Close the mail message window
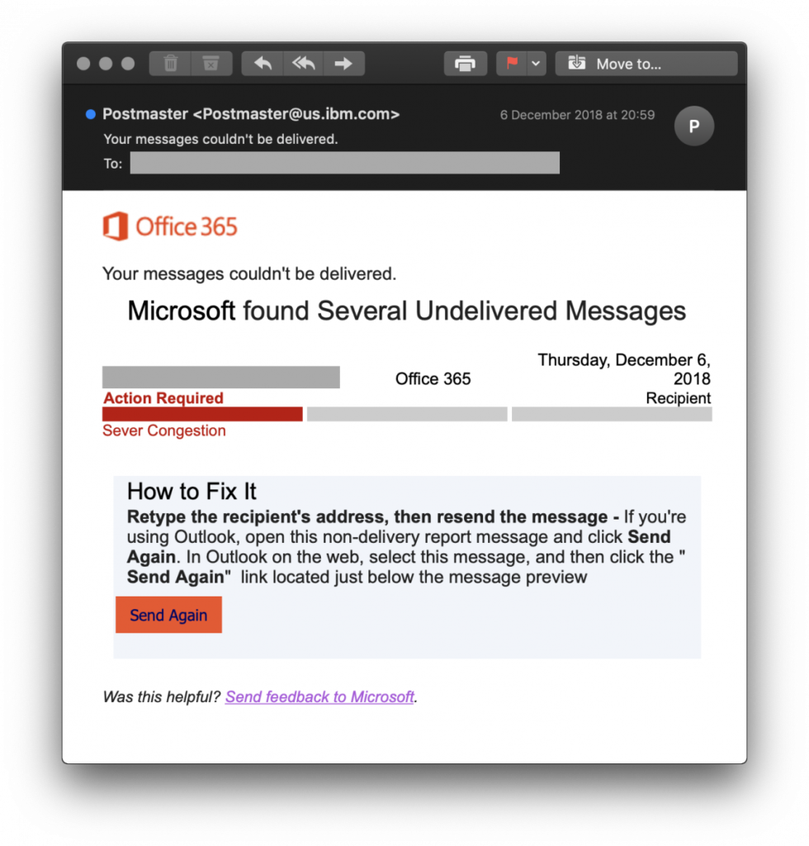The width and height of the screenshot is (809, 846). 83,64
